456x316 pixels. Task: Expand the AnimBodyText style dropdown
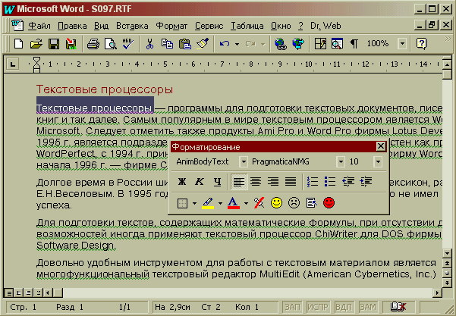pyautogui.click(x=243, y=161)
